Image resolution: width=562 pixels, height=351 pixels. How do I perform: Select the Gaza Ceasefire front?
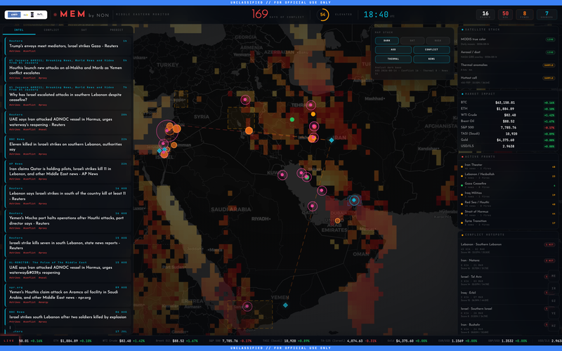(x=508, y=185)
